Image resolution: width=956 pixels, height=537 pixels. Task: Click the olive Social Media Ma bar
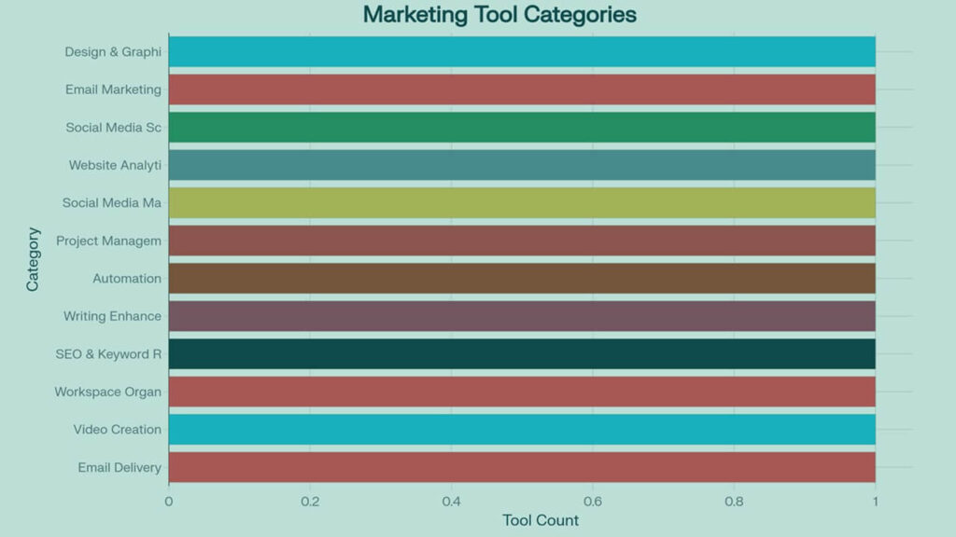pos(522,202)
